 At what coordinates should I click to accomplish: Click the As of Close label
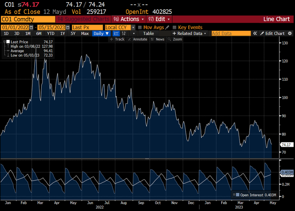[x=23, y=12]
